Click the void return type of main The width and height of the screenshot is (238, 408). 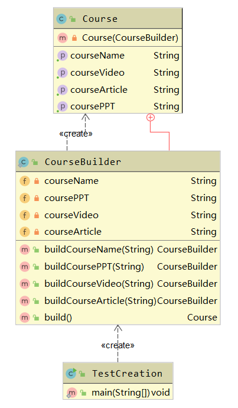point(161,393)
